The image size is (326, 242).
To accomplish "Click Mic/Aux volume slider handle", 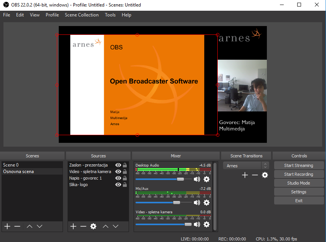I will 177,203.
